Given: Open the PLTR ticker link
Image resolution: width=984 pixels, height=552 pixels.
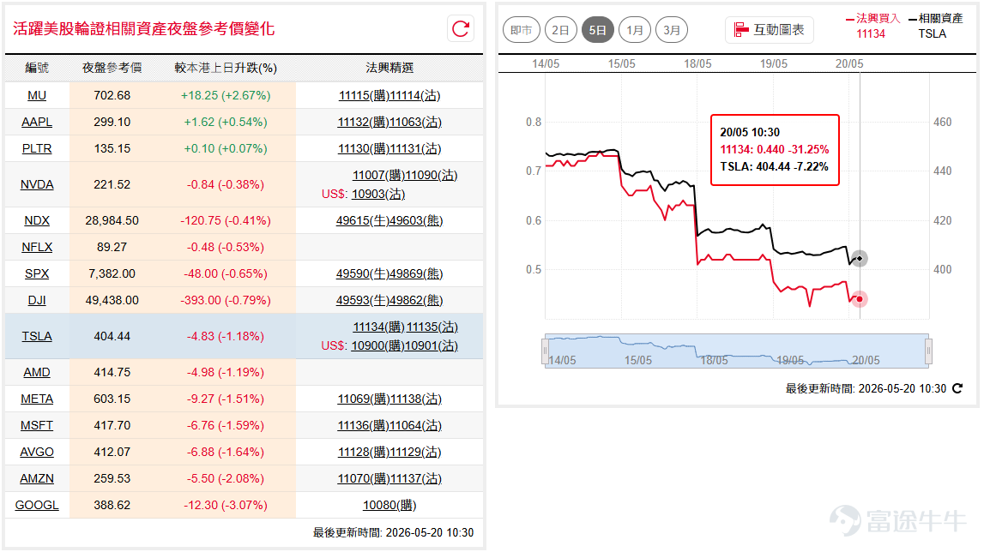Looking at the screenshot, I should click(37, 148).
